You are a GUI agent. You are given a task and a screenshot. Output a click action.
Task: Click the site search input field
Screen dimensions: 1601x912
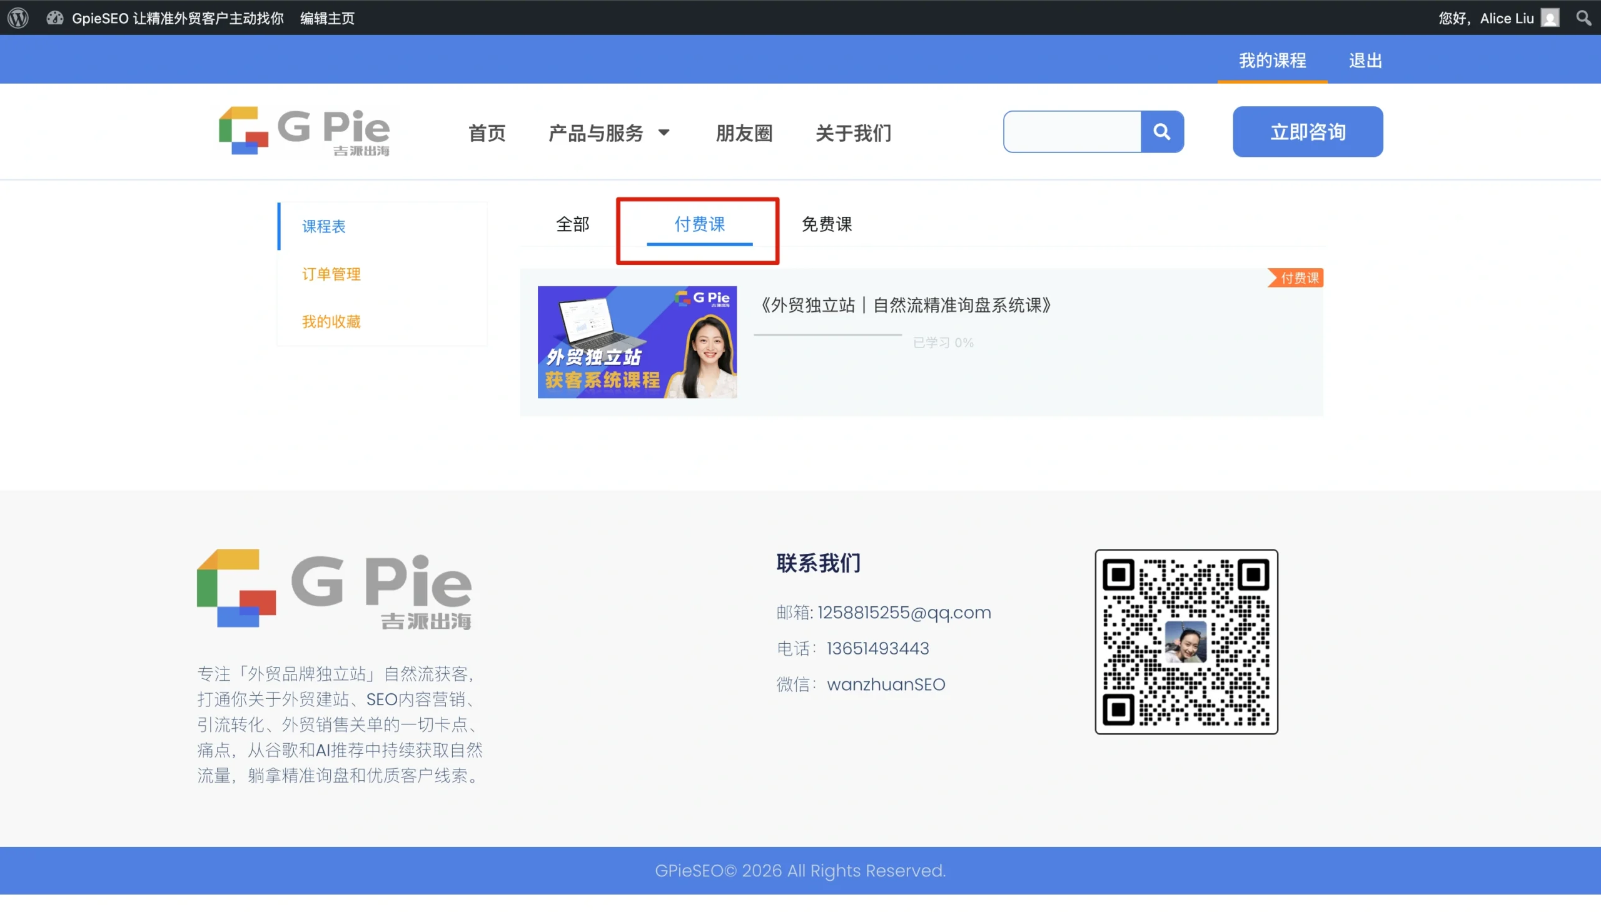pos(1071,131)
